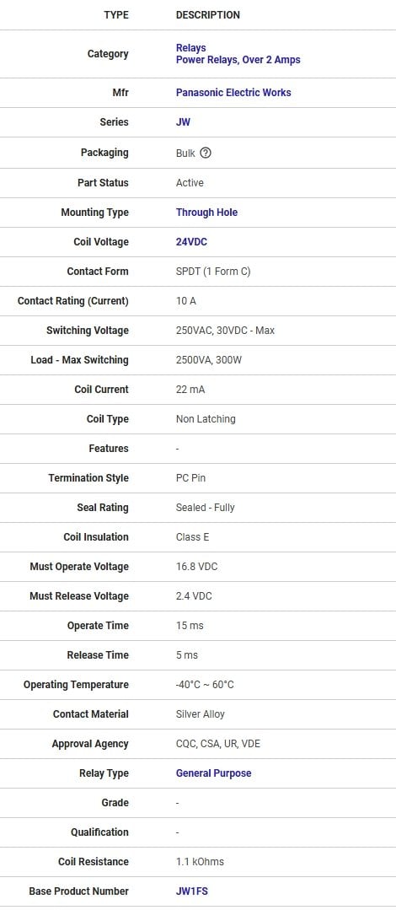The height and width of the screenshot is (910, 396).
Task: Click the Packaging help question mark icon
Action: (206, 153)
